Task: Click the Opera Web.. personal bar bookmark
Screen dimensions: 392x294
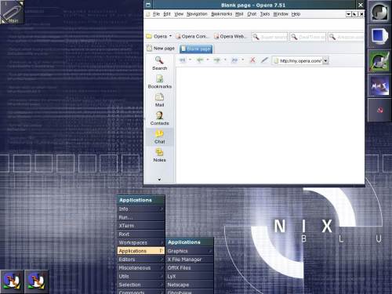Action: coord(230,36)
